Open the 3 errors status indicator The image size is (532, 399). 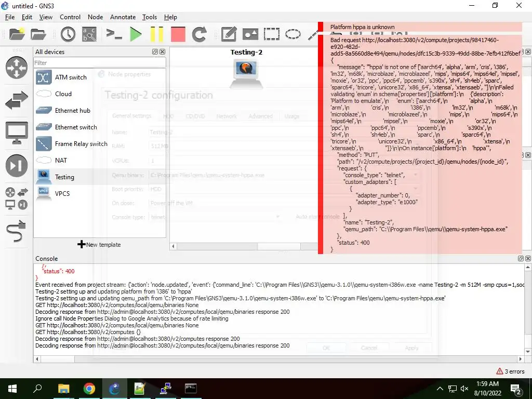[x=510, y=371]
